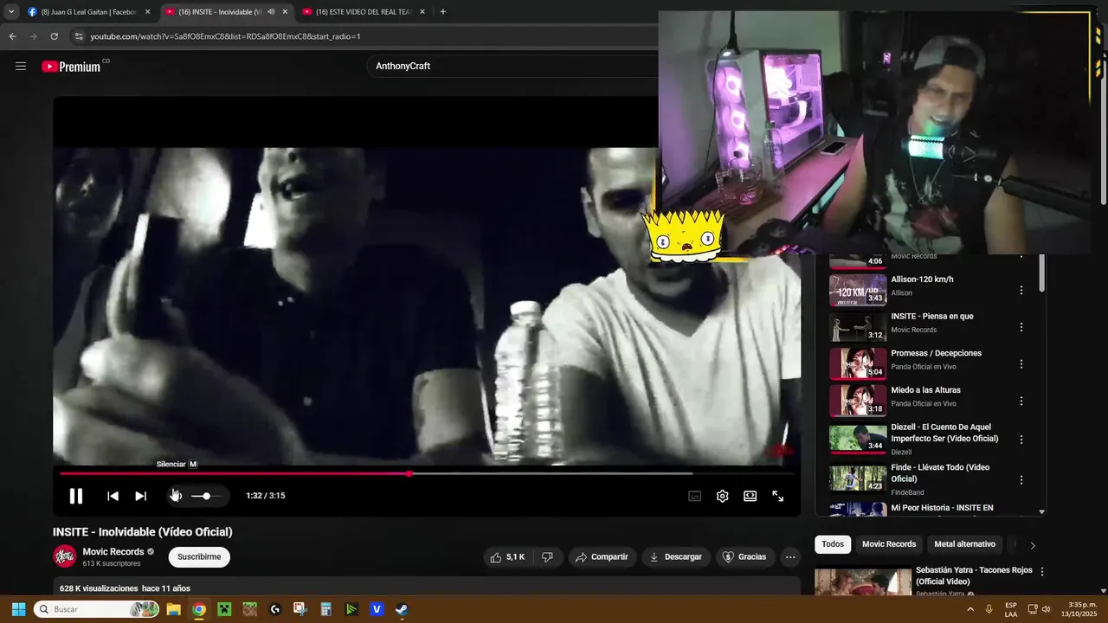Open options for Diezell - El Cuento video

(1021, 440)
